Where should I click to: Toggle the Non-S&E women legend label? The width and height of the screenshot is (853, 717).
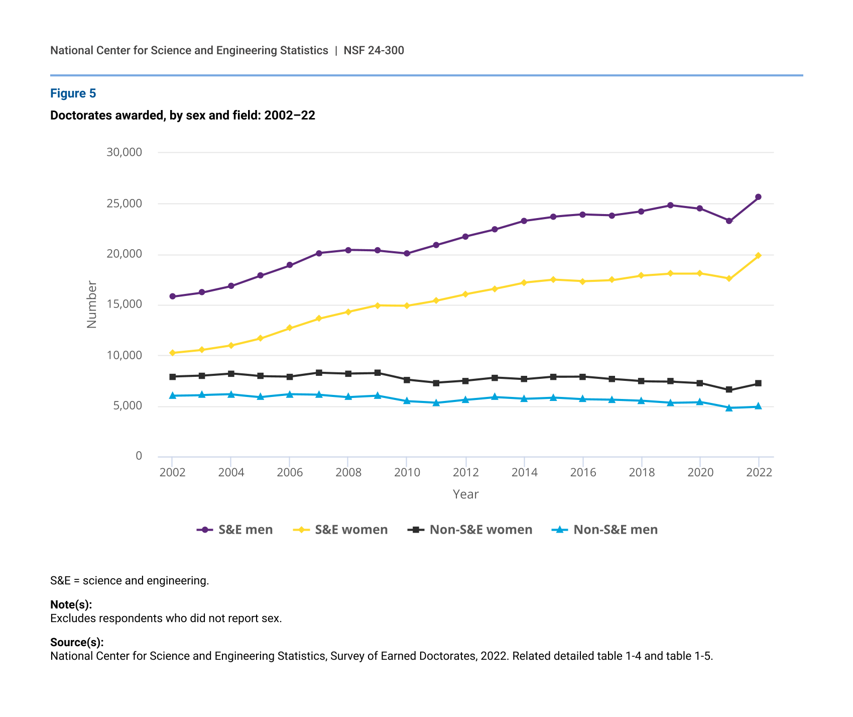pos(480,530)
